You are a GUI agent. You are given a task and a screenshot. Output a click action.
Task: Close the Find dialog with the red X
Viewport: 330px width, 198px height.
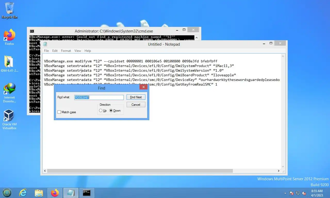pos(144,87)
